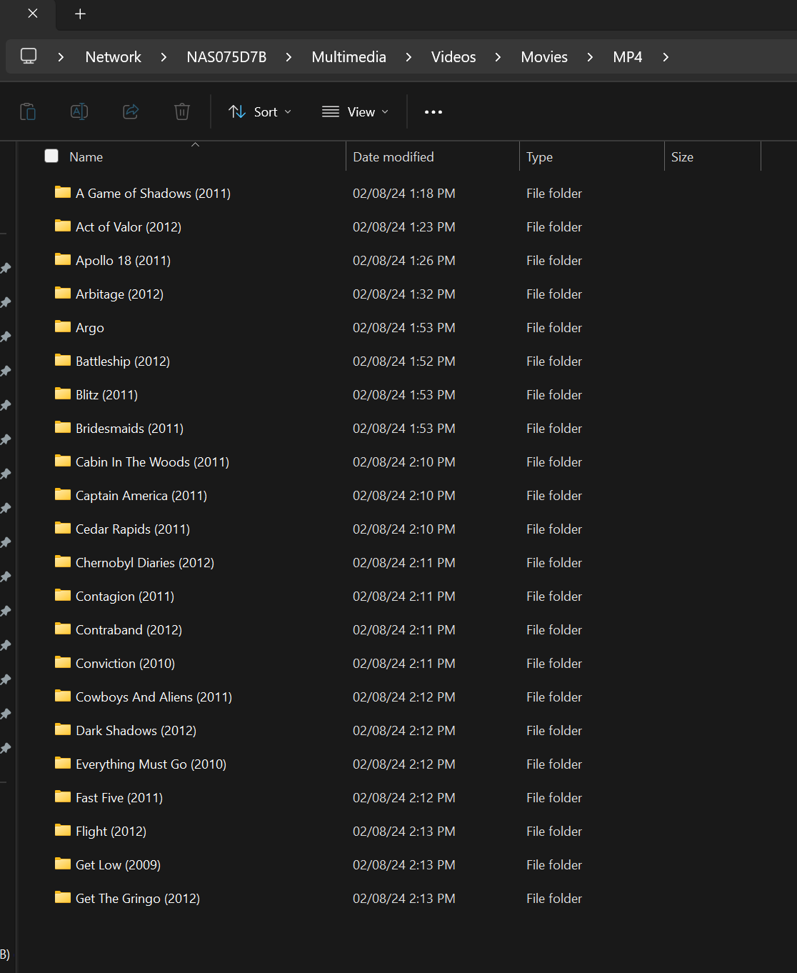Close the current tab

tap(33, 14)
